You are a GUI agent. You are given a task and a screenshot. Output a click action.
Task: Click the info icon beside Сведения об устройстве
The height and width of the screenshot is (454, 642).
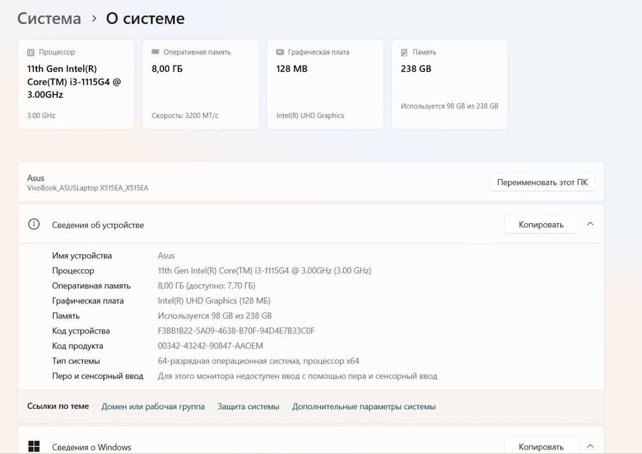34,224
